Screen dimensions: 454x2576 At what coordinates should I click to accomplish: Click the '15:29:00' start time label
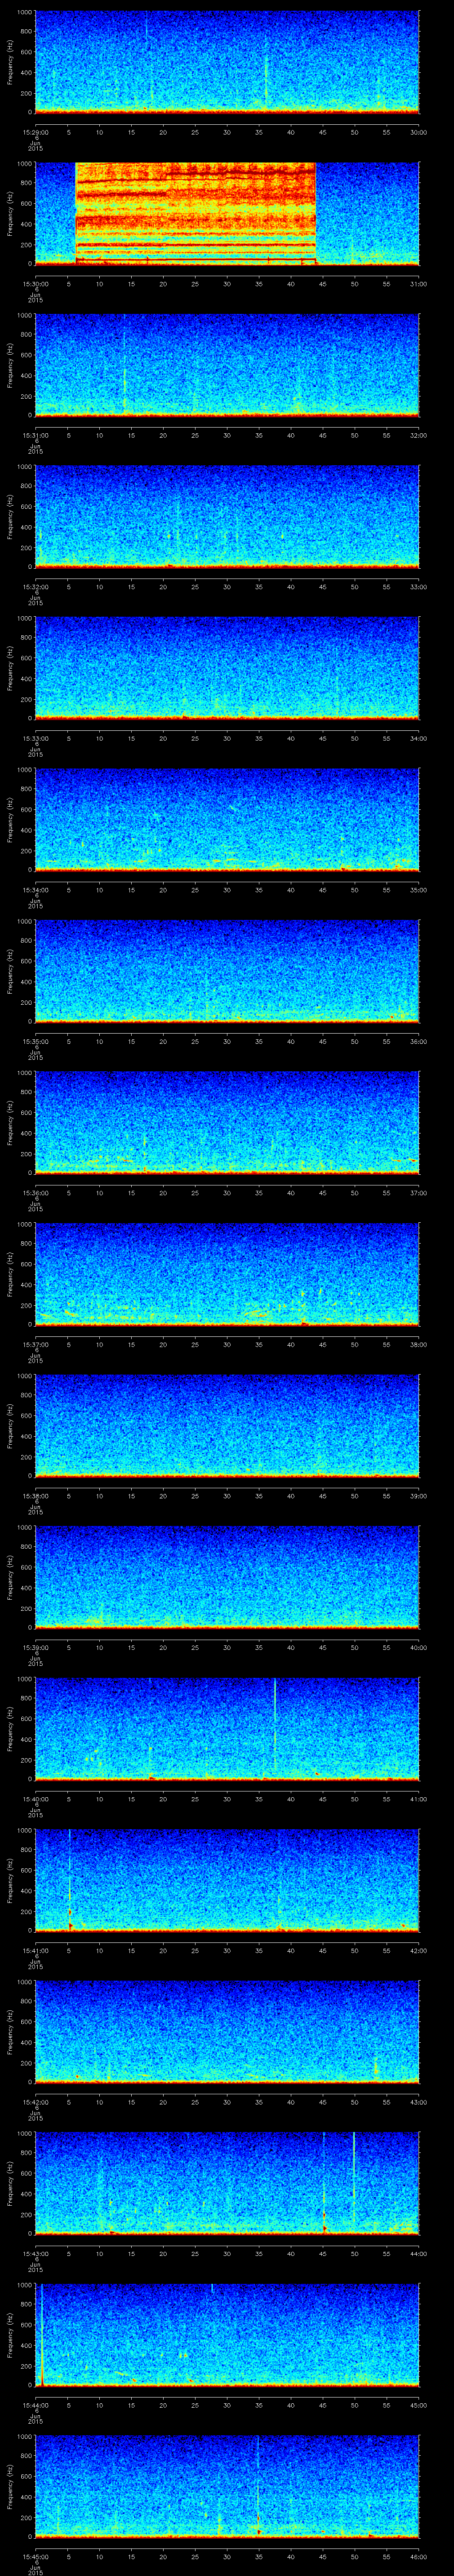pos(35,132)
